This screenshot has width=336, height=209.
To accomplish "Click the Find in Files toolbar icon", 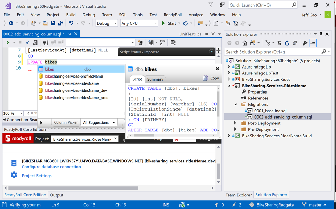I will pos(200,23).
